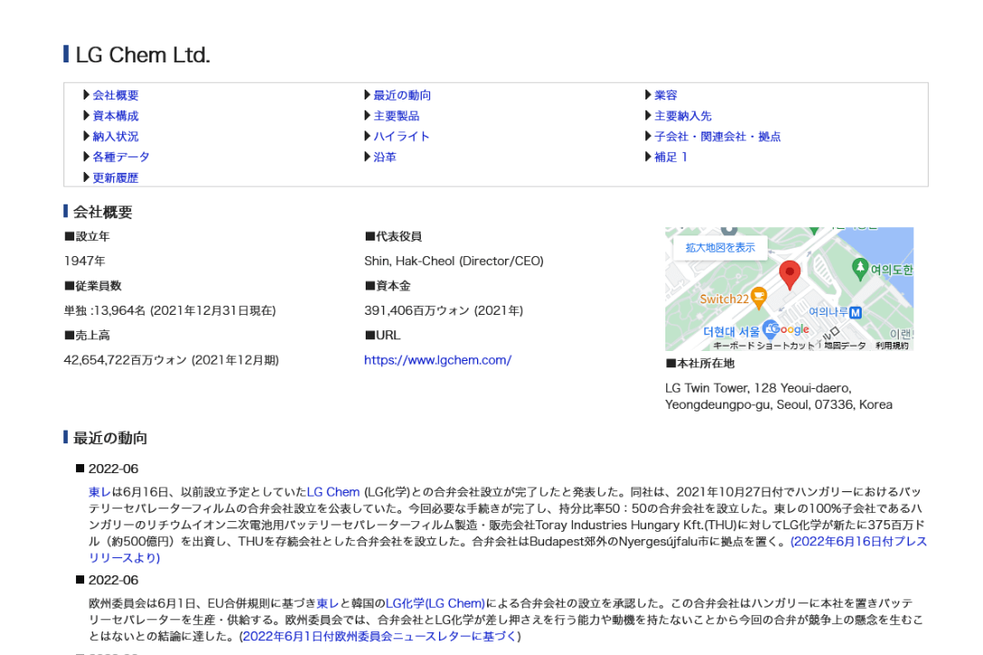Click the first 2022-06 news date
The image size is (983, 655).
coord(113,469)
